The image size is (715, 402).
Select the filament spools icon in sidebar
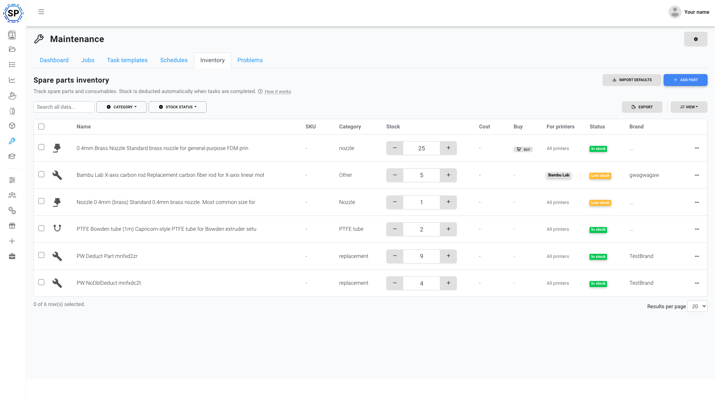(x=12, y=111)
